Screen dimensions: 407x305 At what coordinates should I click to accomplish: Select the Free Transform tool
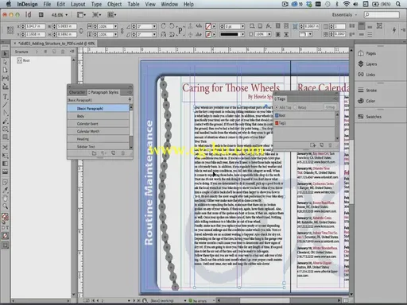[5, 156]
